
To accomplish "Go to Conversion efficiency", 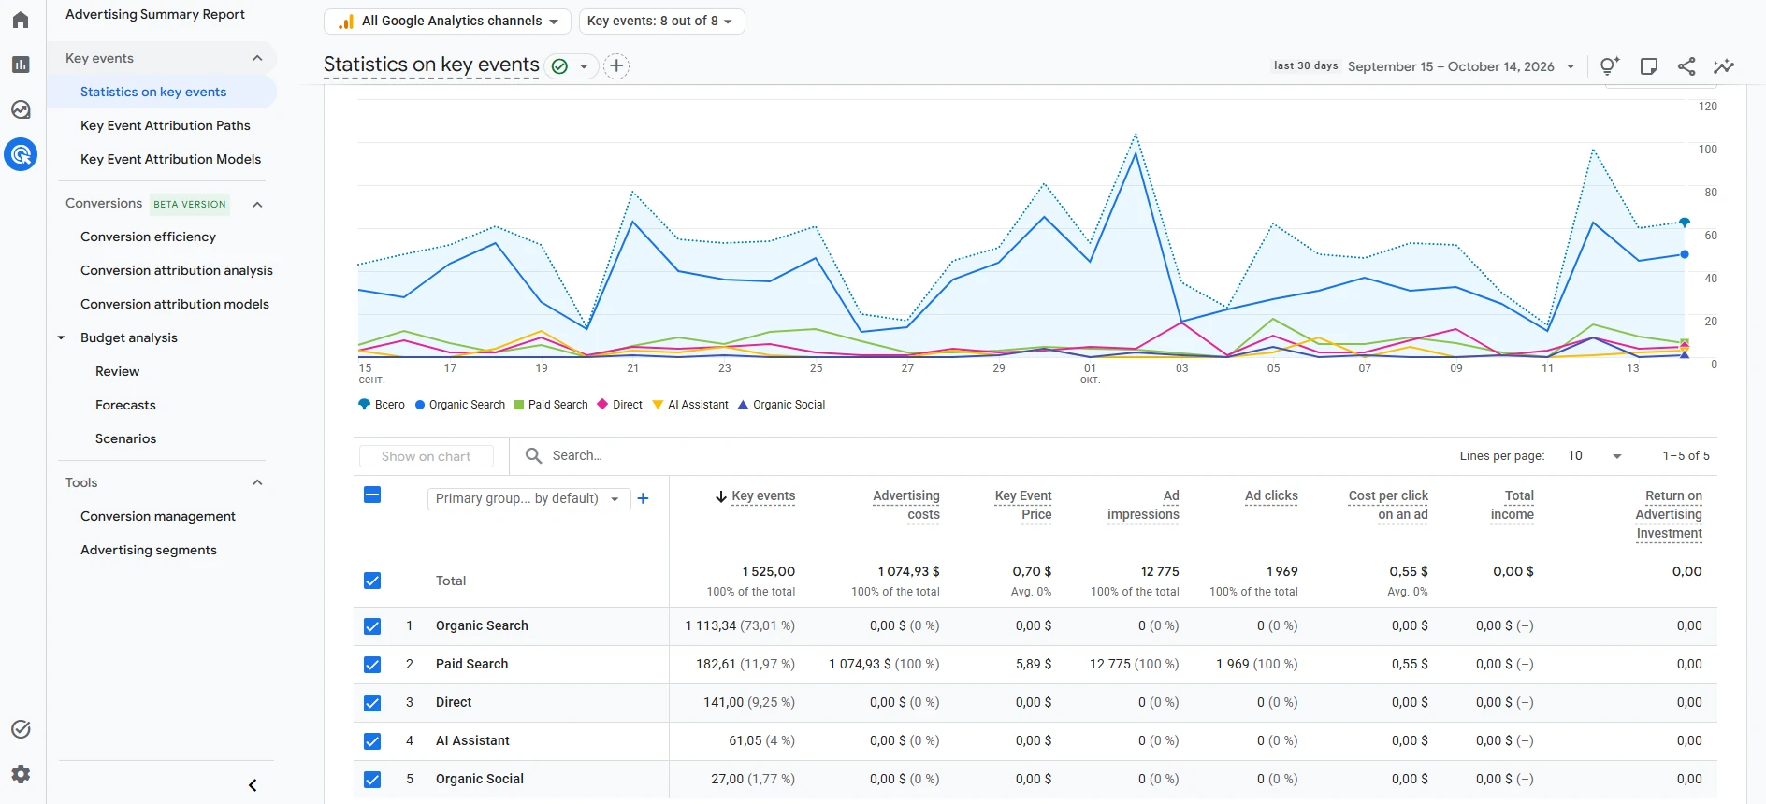I will coord(149,237).
